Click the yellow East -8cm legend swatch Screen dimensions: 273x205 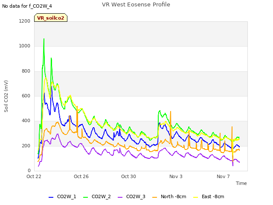196,197
